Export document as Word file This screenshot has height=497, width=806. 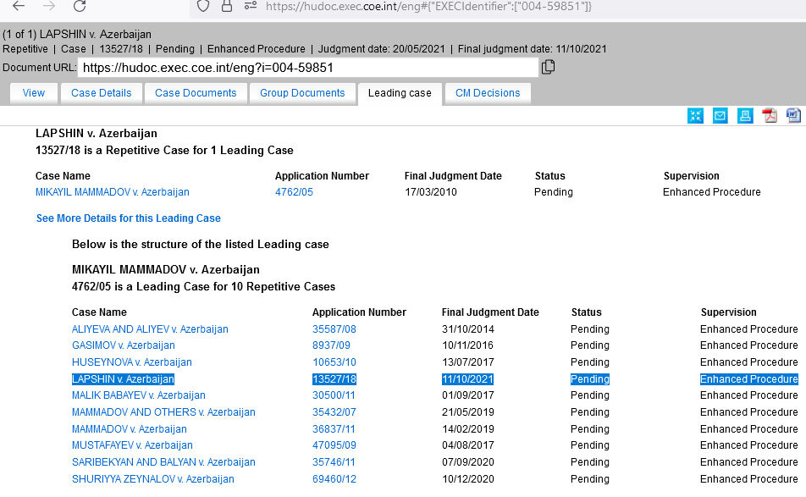[793, 116]
